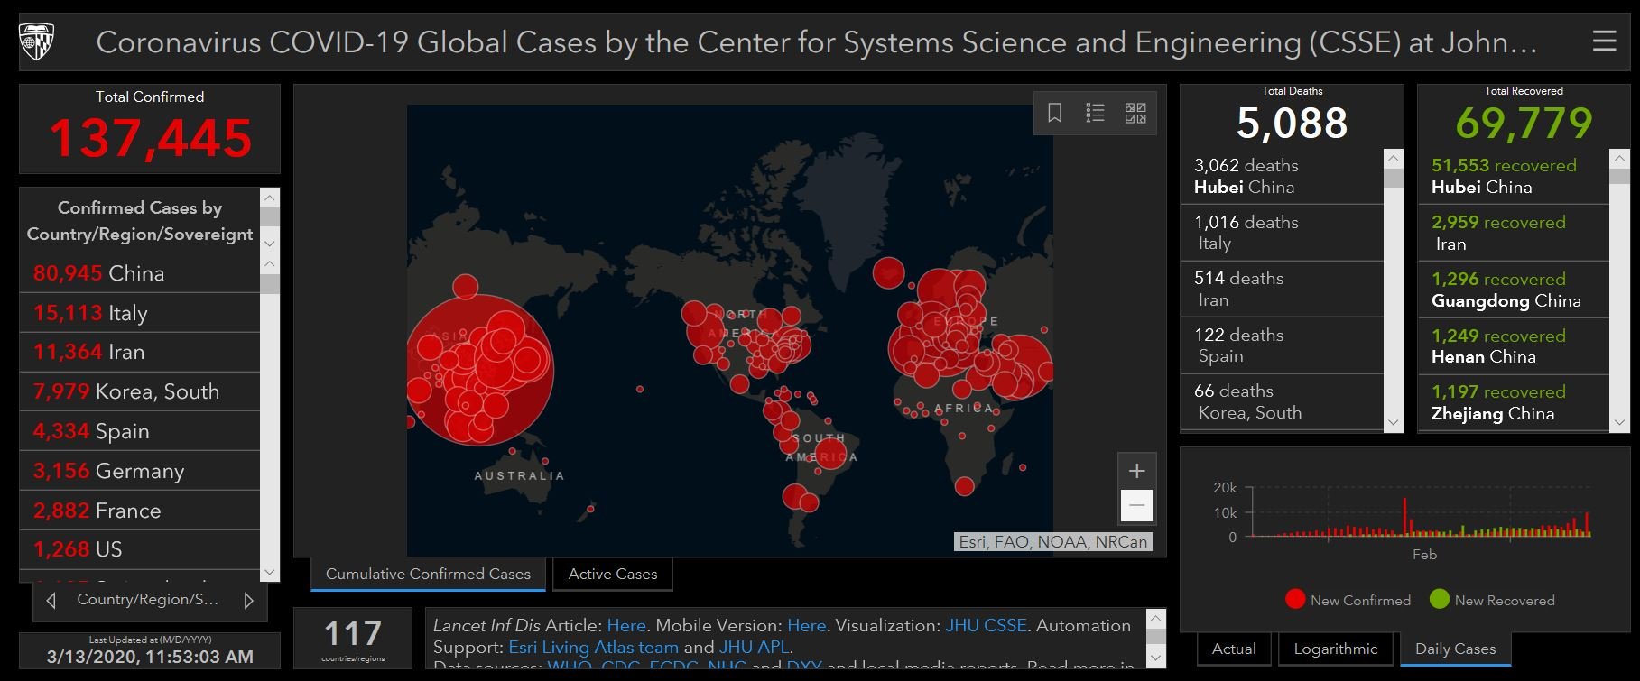Click scroll up arrow in deaths list
The width and height of the screenshot is (1640, 681).
pyautogui.click(x=1394, y=159)
